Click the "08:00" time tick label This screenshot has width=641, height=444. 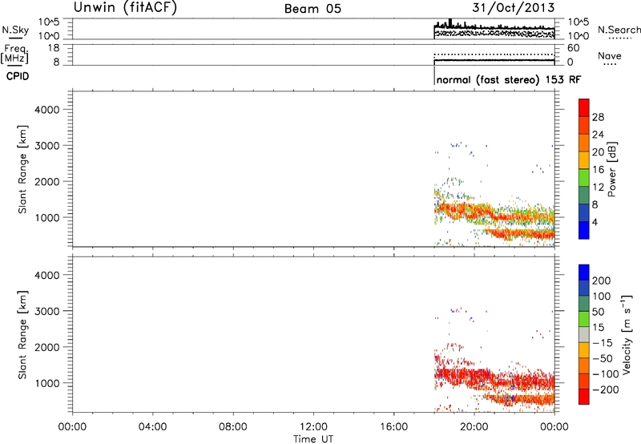pos(233,427)
